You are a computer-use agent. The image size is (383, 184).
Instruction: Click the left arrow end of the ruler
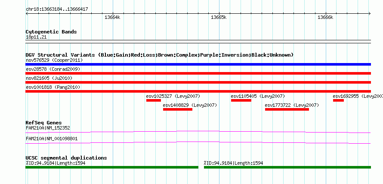click(27, 14)
